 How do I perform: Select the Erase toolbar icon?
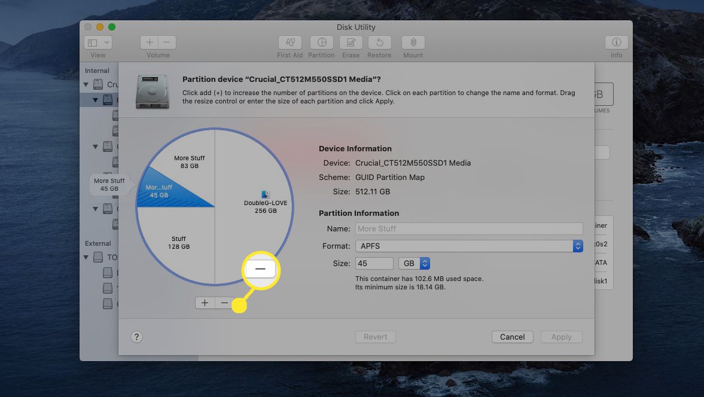point(351,43)
